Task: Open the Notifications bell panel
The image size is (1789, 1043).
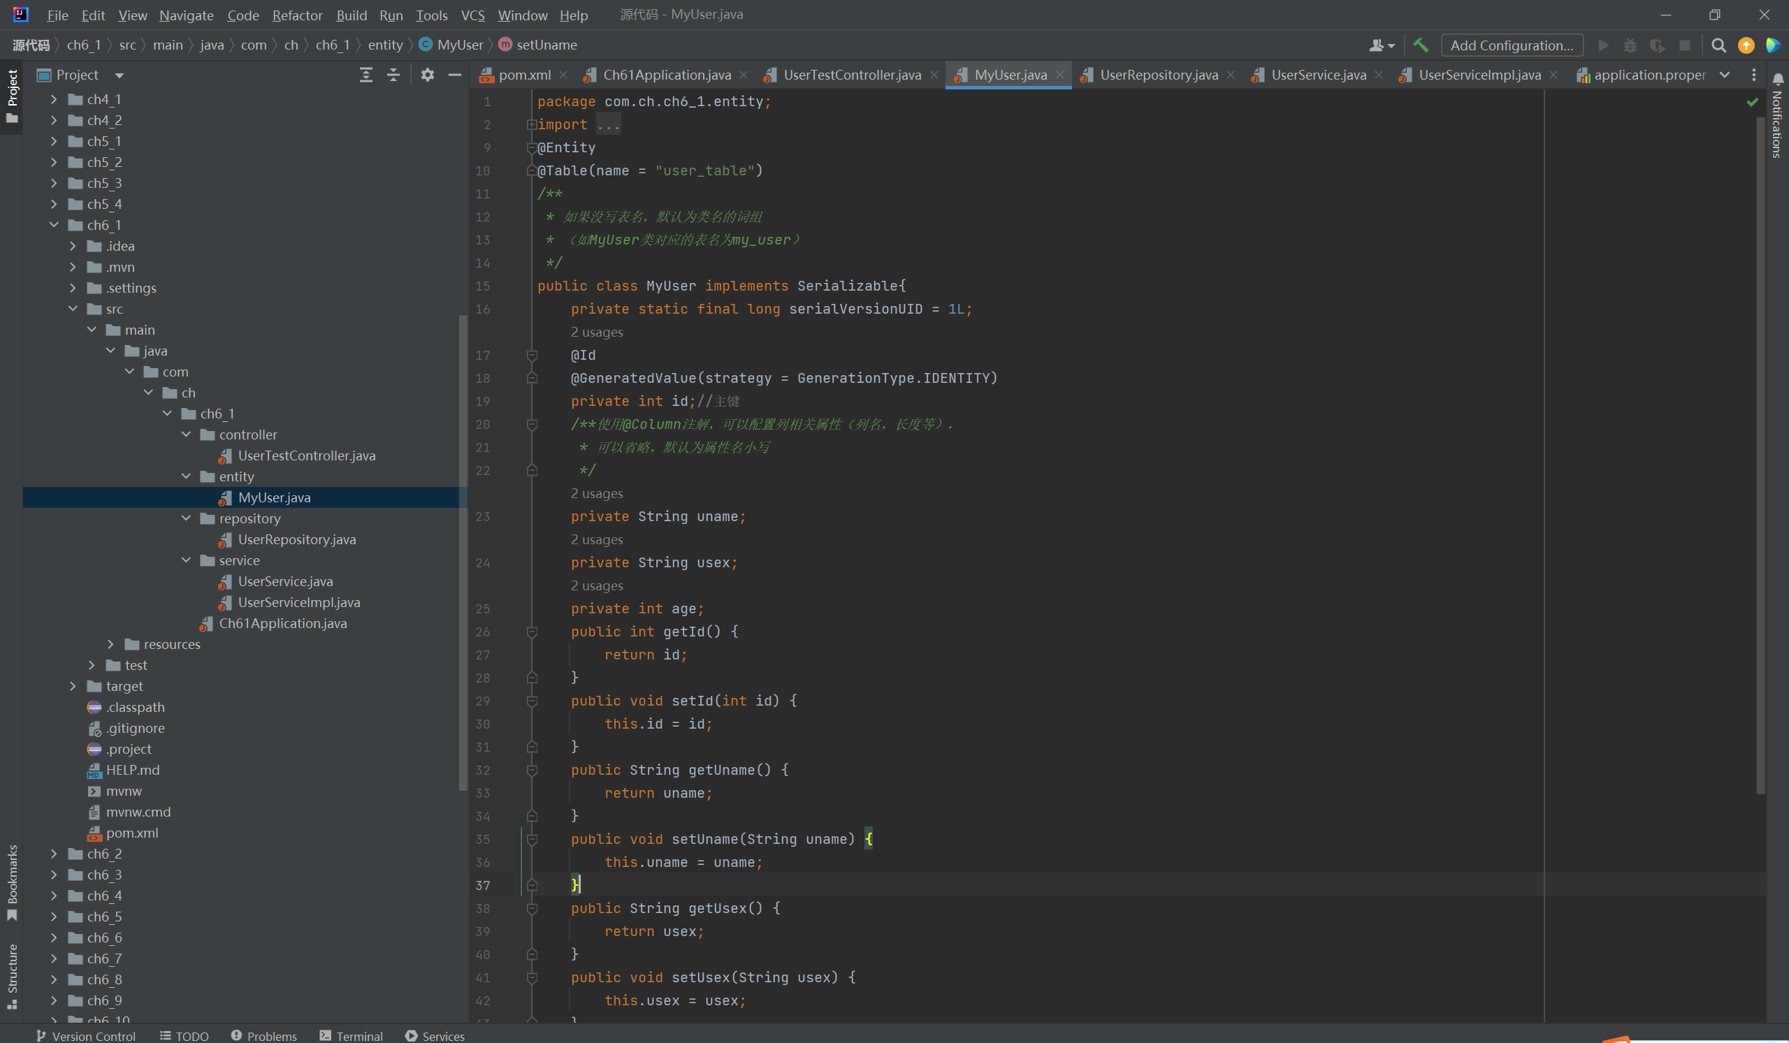Action: tap(1777, 80)
